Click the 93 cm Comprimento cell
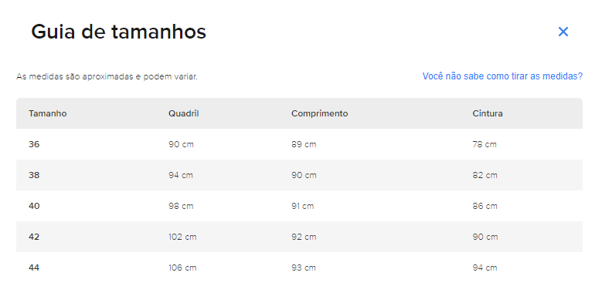This screenshot has width=602, height=303. coord(304,268)
